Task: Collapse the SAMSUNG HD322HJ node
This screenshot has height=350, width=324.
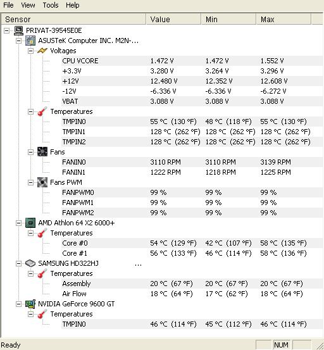Action: [19, 264]
